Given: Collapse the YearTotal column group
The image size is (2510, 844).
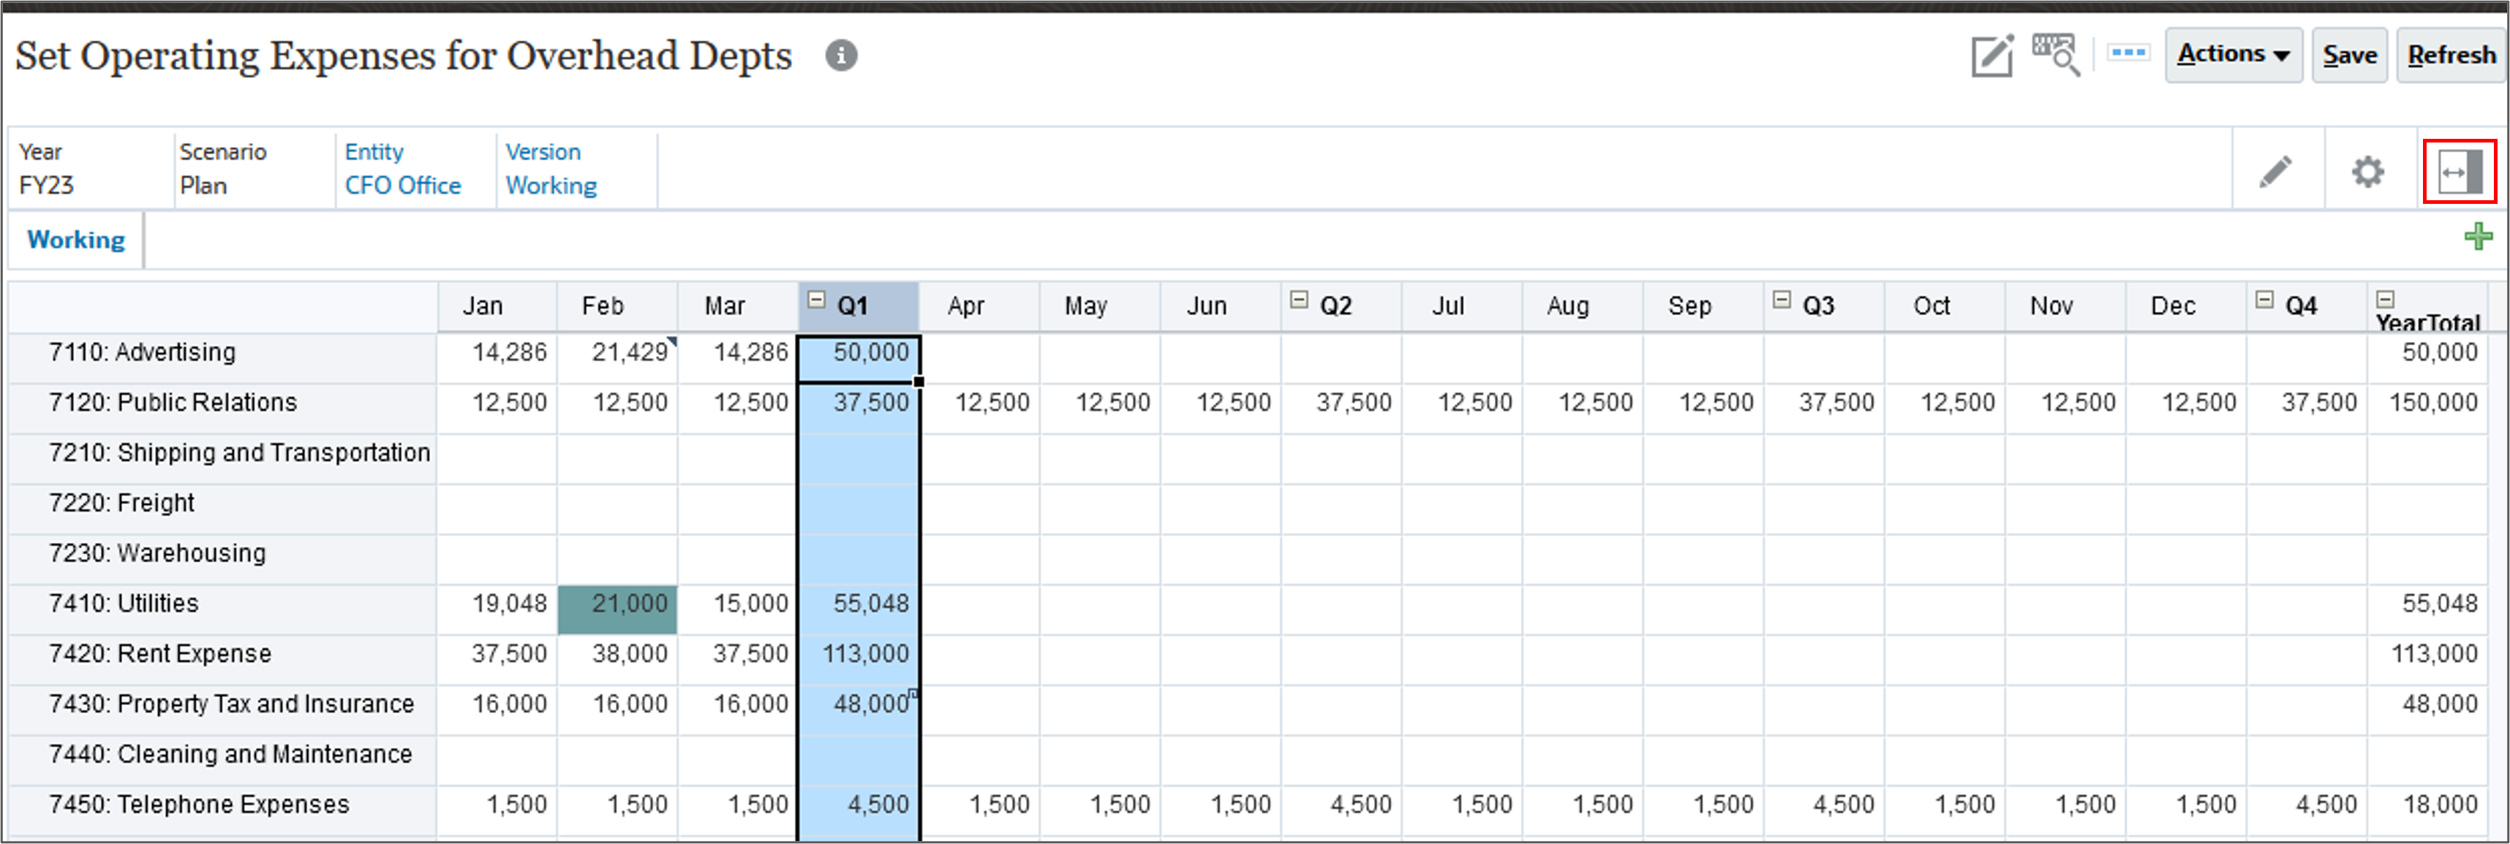Looking at the screenshot, I should point(2383,299).
